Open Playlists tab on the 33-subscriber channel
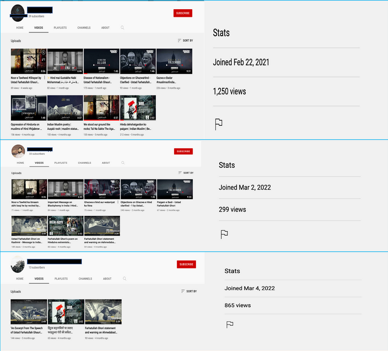 (61, 163)
